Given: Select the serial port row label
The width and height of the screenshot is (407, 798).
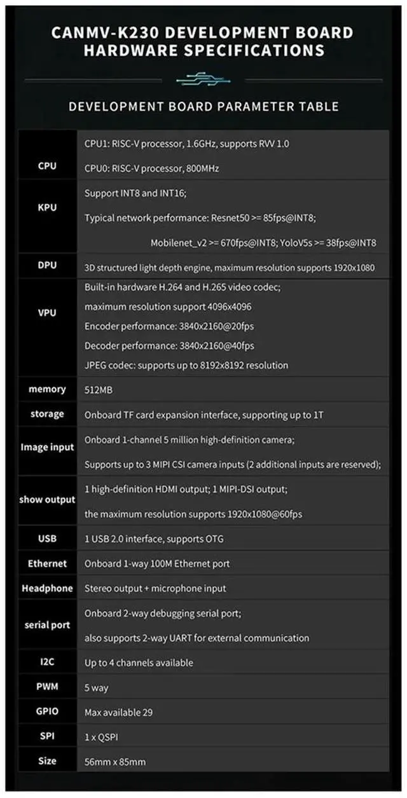Looking at the screenshot, I should [x=47, y=625].
